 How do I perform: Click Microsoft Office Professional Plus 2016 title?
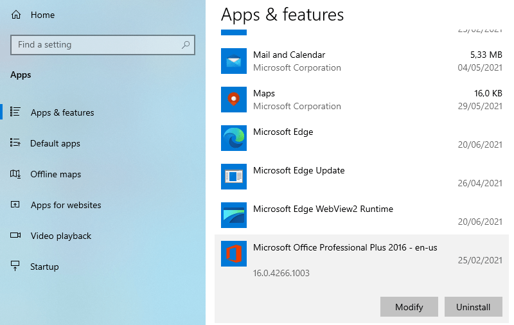pos(345,247)
